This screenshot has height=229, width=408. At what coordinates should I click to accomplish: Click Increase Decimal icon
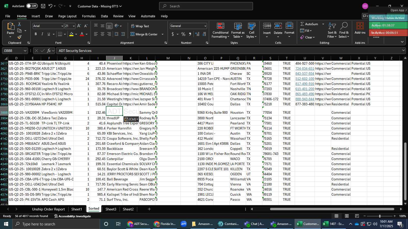[197, 34]
